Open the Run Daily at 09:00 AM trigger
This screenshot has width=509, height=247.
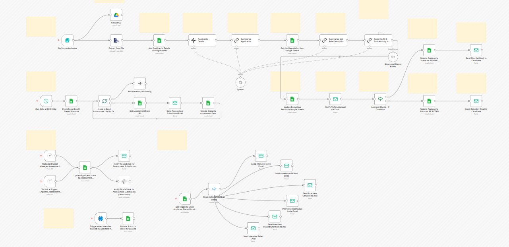pyautogui.click(x=46, y=101)
